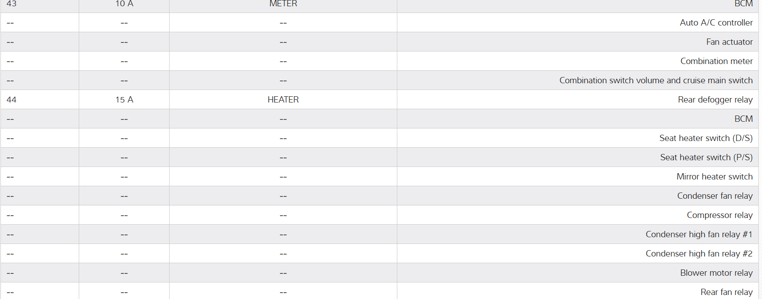Viewport: 762px width, 299px height.
Task: Select the Mirror heater switch entry
Action: [714, 176]
